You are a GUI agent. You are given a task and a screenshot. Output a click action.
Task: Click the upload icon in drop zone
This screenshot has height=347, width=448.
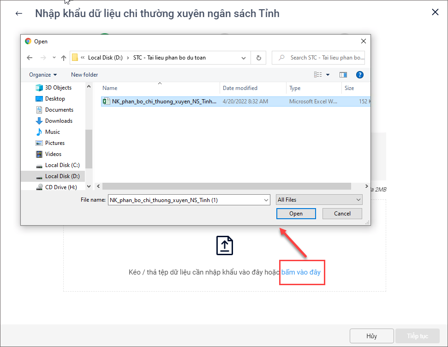(x=225, y=245)
